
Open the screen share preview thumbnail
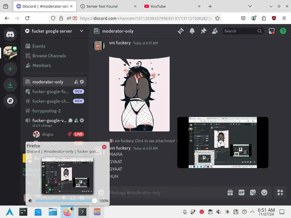click(223, 142)
